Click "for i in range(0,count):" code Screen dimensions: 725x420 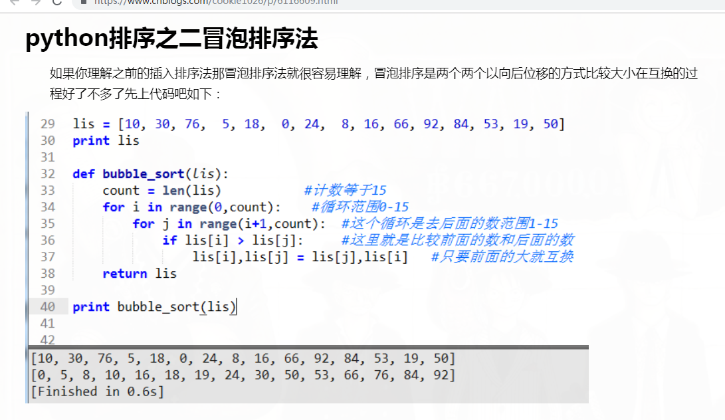point(191,207)
